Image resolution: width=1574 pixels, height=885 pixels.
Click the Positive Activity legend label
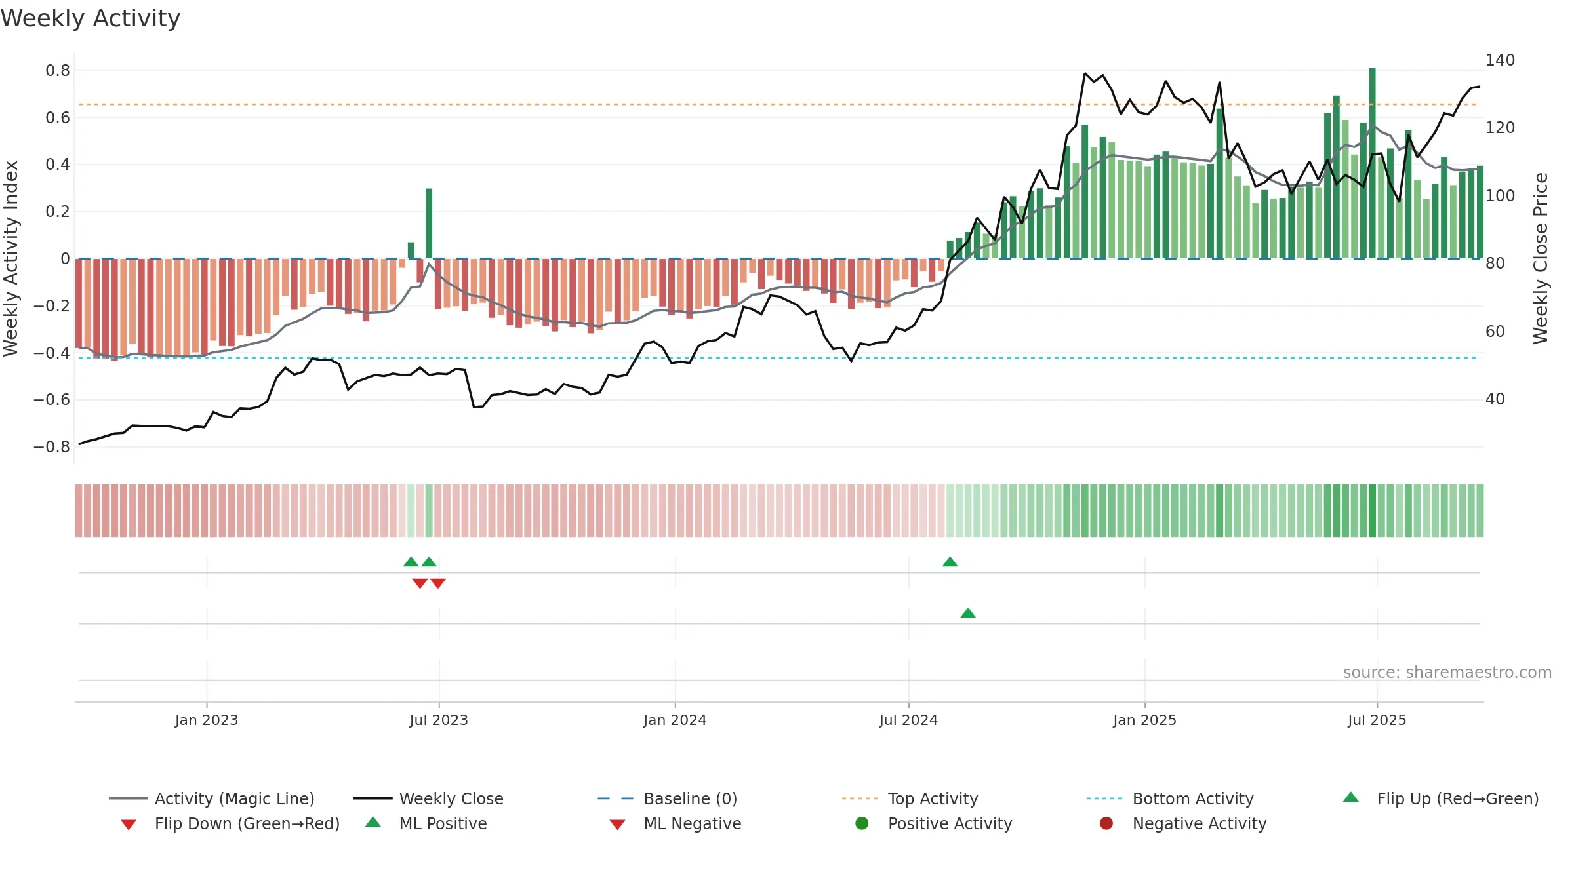[950, 823]
